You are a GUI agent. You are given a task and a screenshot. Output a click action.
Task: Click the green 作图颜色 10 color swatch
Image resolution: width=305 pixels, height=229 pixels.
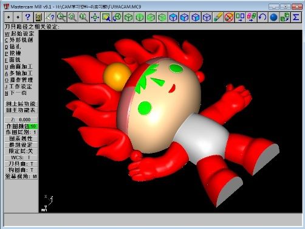click(33, 126)
